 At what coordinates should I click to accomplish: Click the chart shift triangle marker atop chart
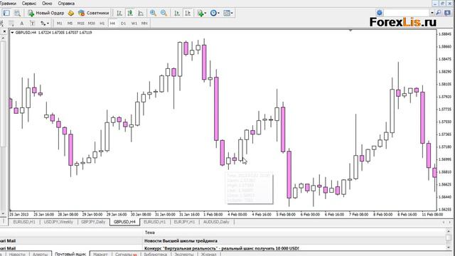coord(350,30)
